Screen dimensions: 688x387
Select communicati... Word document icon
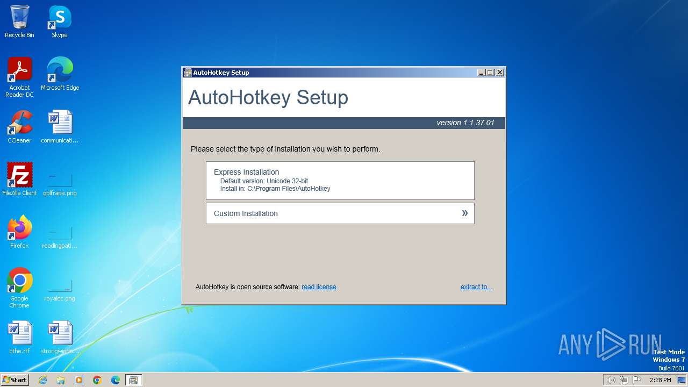click(x=60, y=127)
